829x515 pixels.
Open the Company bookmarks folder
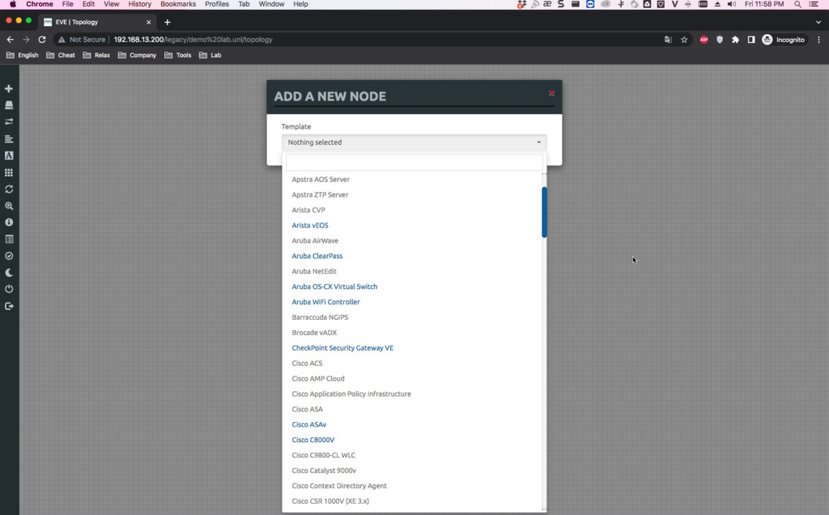coord(137,55)
